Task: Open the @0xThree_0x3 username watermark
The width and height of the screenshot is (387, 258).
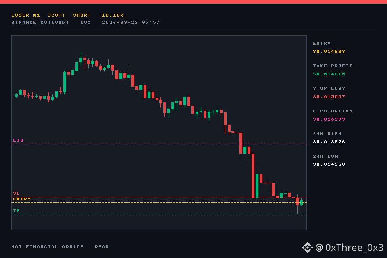Action: tap(349, 248)
